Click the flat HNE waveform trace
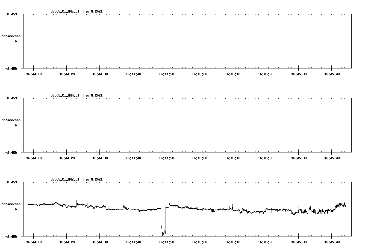 pos(164,41)
